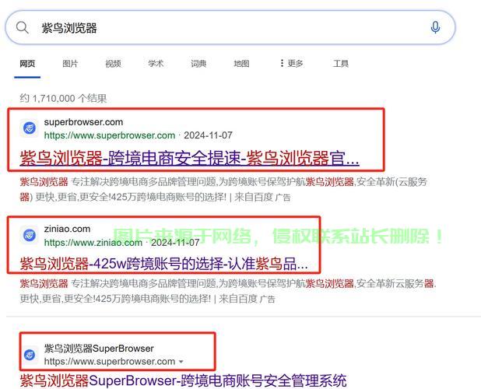This screenshot has width=481, height=389.
Task: Click the snippet under the superbrowser.com ad result
Action: 223,189
